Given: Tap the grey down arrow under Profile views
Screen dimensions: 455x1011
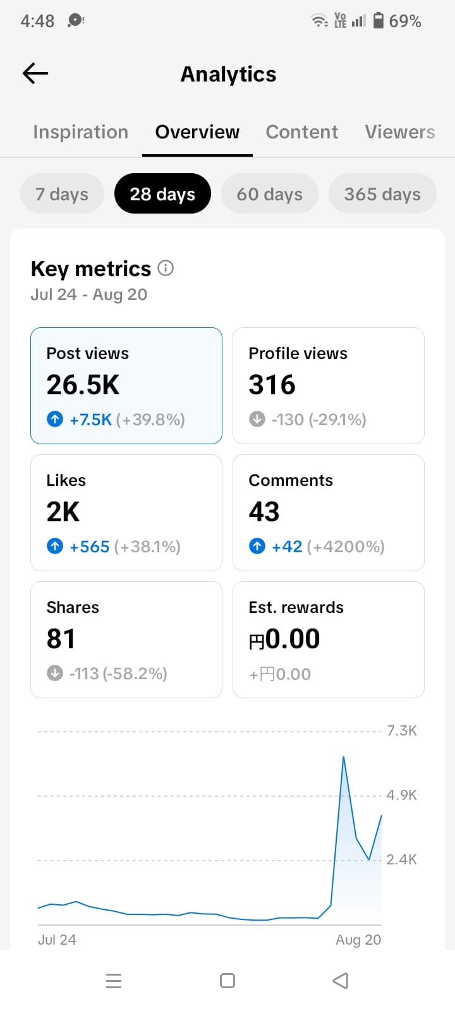Looking at the screenshot, I should tap(257, 419).
